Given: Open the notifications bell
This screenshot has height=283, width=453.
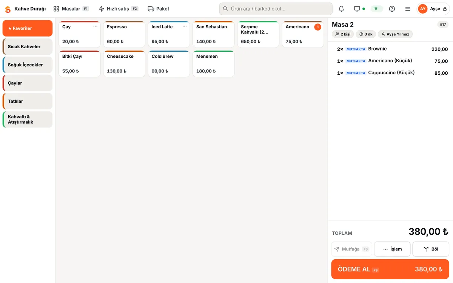Looking at the screenshot, I should coord(341,9).
